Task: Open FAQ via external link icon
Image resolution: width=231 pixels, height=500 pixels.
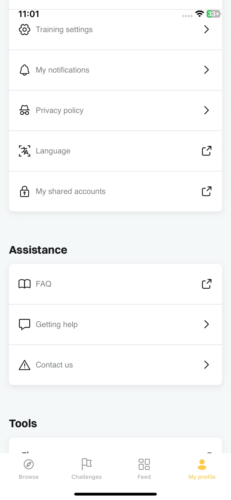Action: (x=207, y=284)
